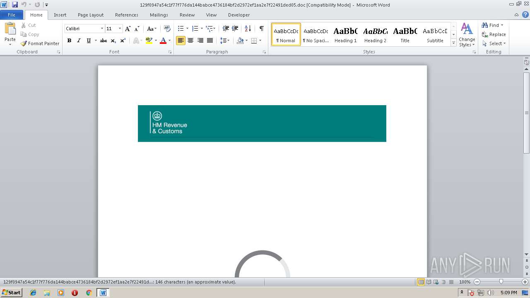This screenshot has width=530, height=298.
Task: Switch to the Insert tab
Action: [60, 15]
